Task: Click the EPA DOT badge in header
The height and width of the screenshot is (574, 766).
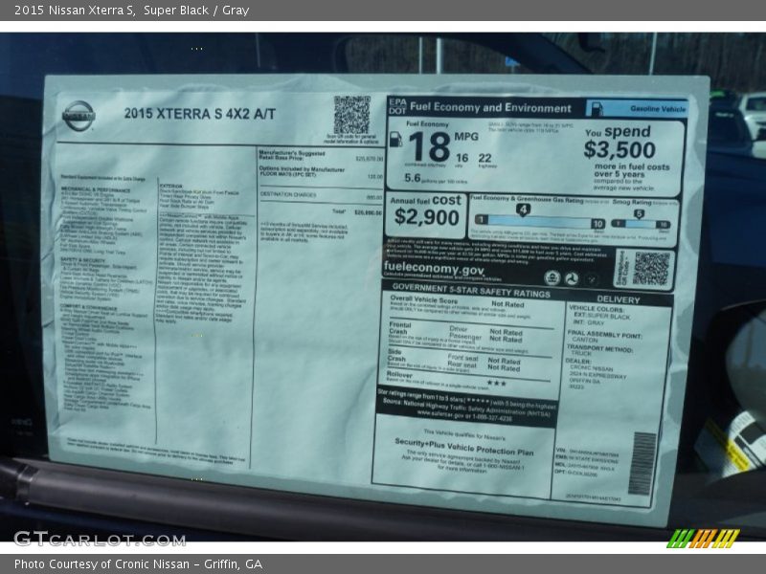Action: (x=397, y=106)
